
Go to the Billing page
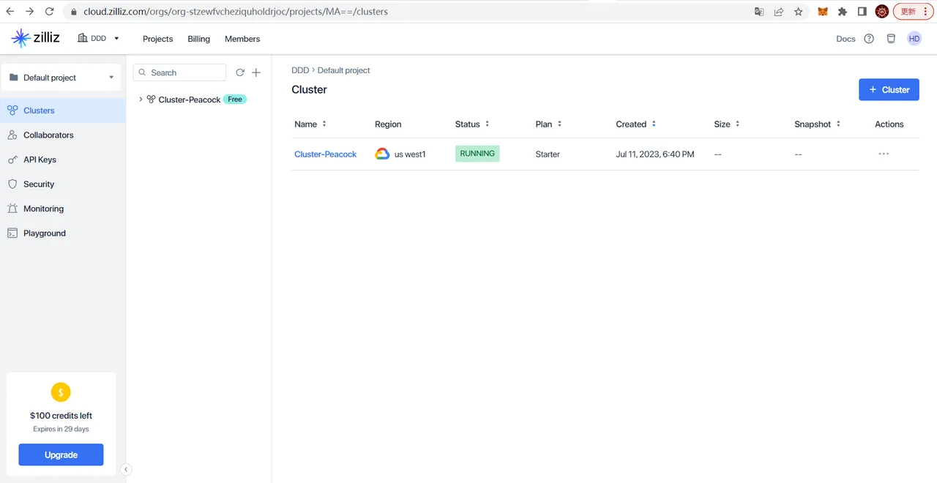pyautogui.click(x=198, y=39)
